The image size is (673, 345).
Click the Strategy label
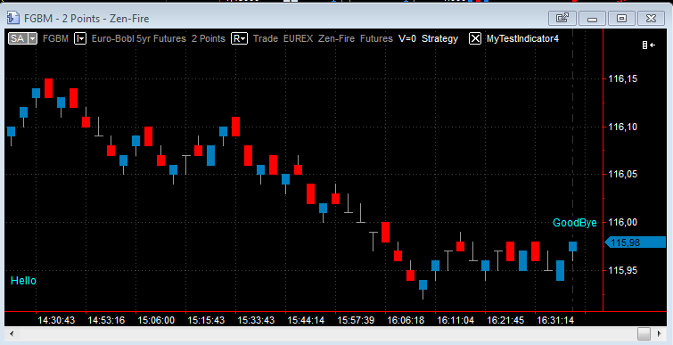click(x=440, y=38)
